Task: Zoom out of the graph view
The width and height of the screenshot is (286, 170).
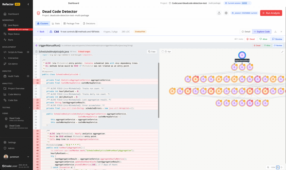Action: 268,167
